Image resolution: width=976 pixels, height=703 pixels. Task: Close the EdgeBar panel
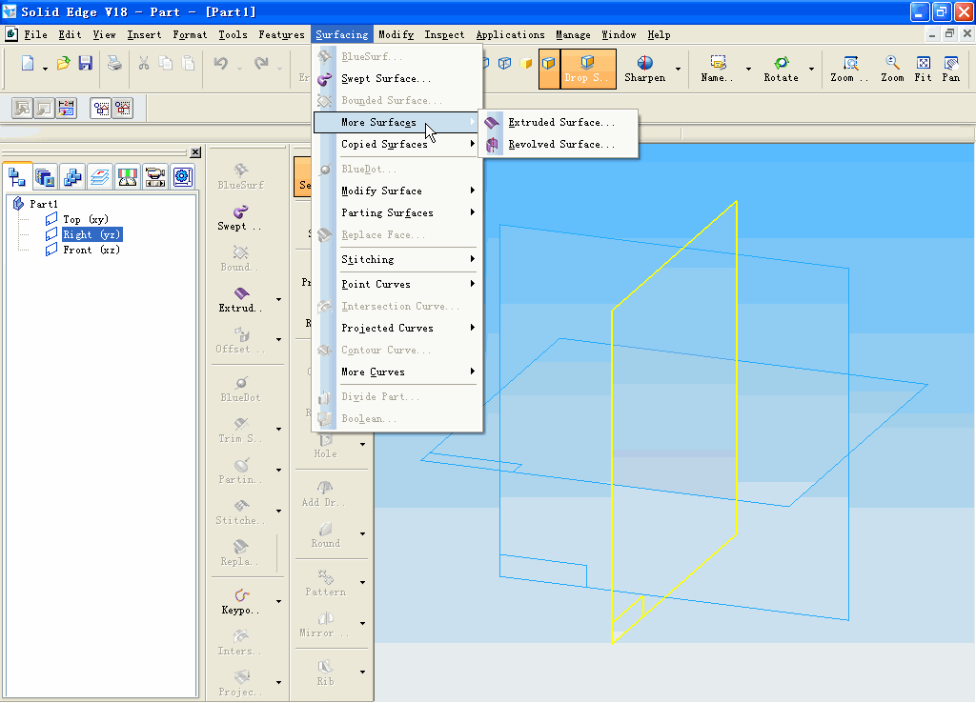tap(195, 152)
